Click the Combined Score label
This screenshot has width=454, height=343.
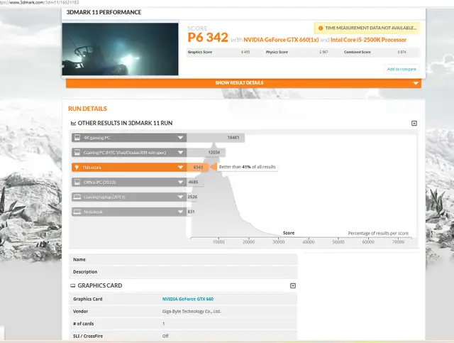click(358, 52)
